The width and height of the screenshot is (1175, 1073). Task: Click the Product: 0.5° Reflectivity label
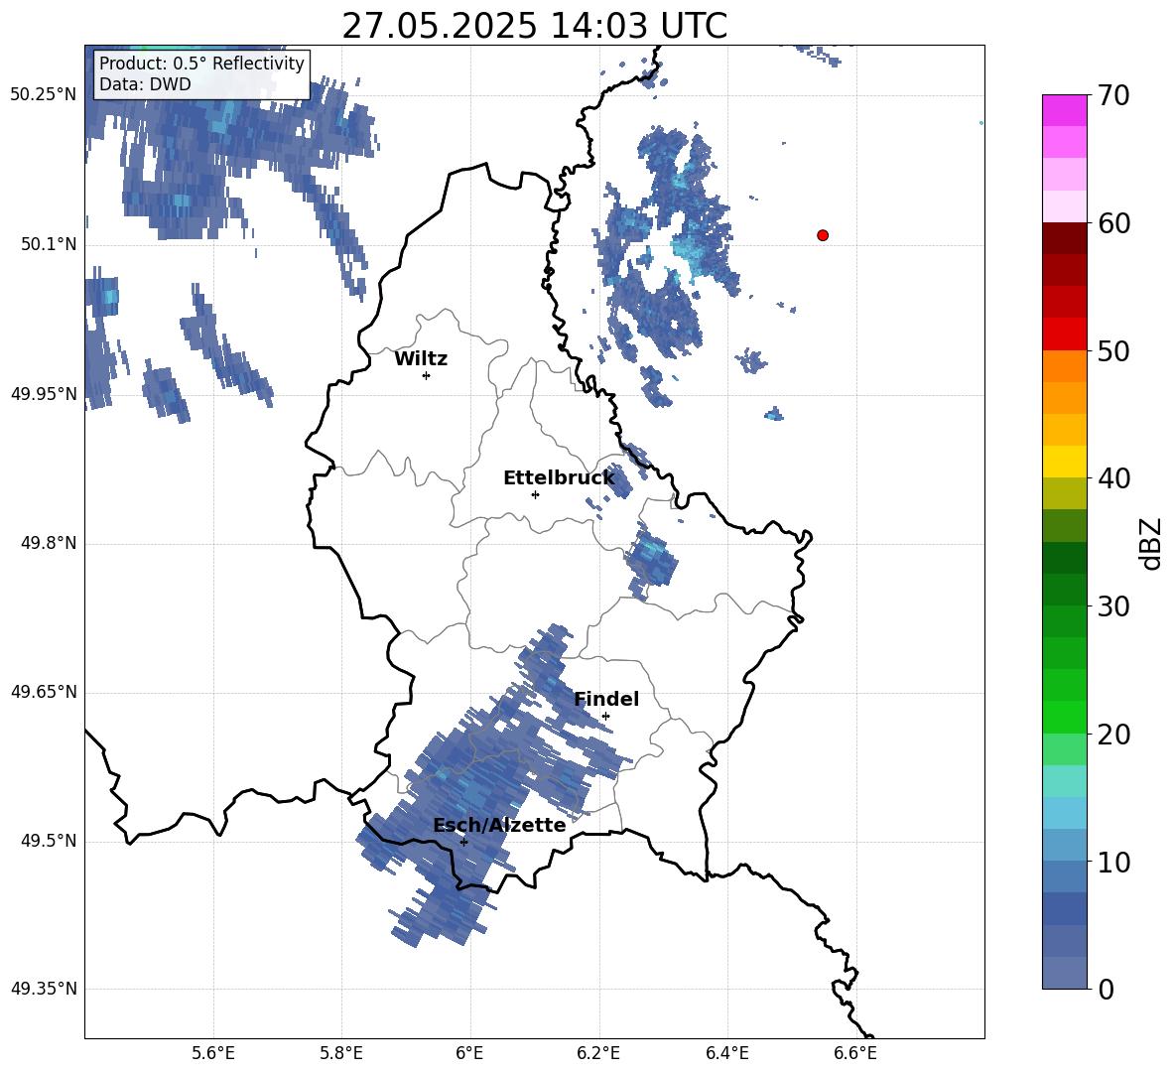click(x=201, y=63)
